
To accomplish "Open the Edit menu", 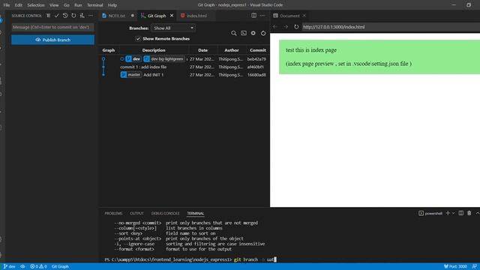I will click(x=18, y=5).
